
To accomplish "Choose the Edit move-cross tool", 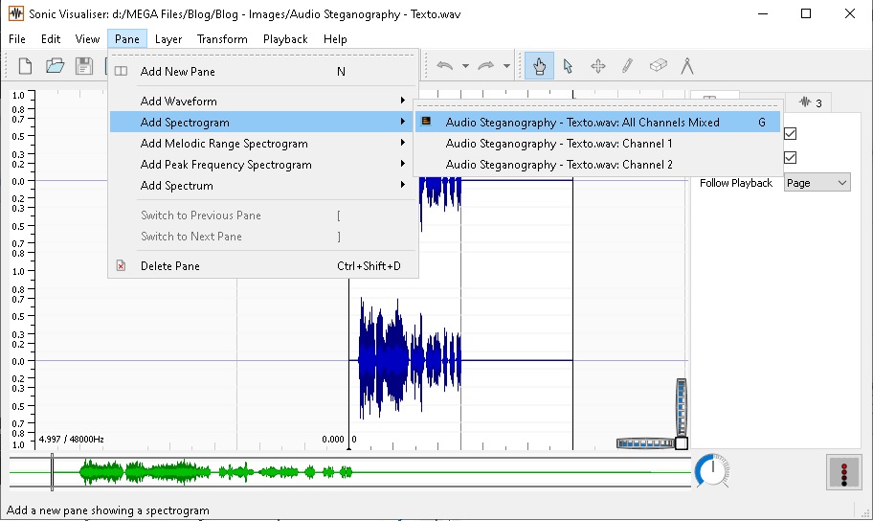I will coord(598,66).
